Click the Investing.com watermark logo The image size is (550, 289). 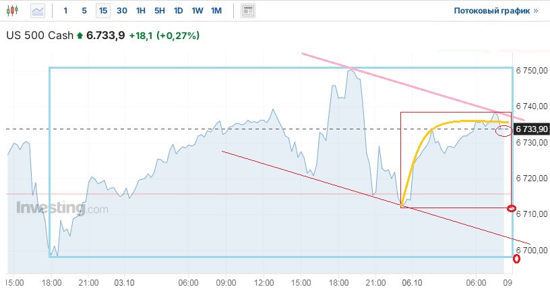pos(61,208)
